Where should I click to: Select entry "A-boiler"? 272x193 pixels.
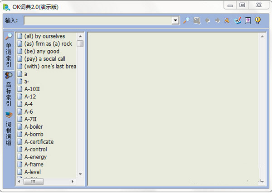point(34,127)
